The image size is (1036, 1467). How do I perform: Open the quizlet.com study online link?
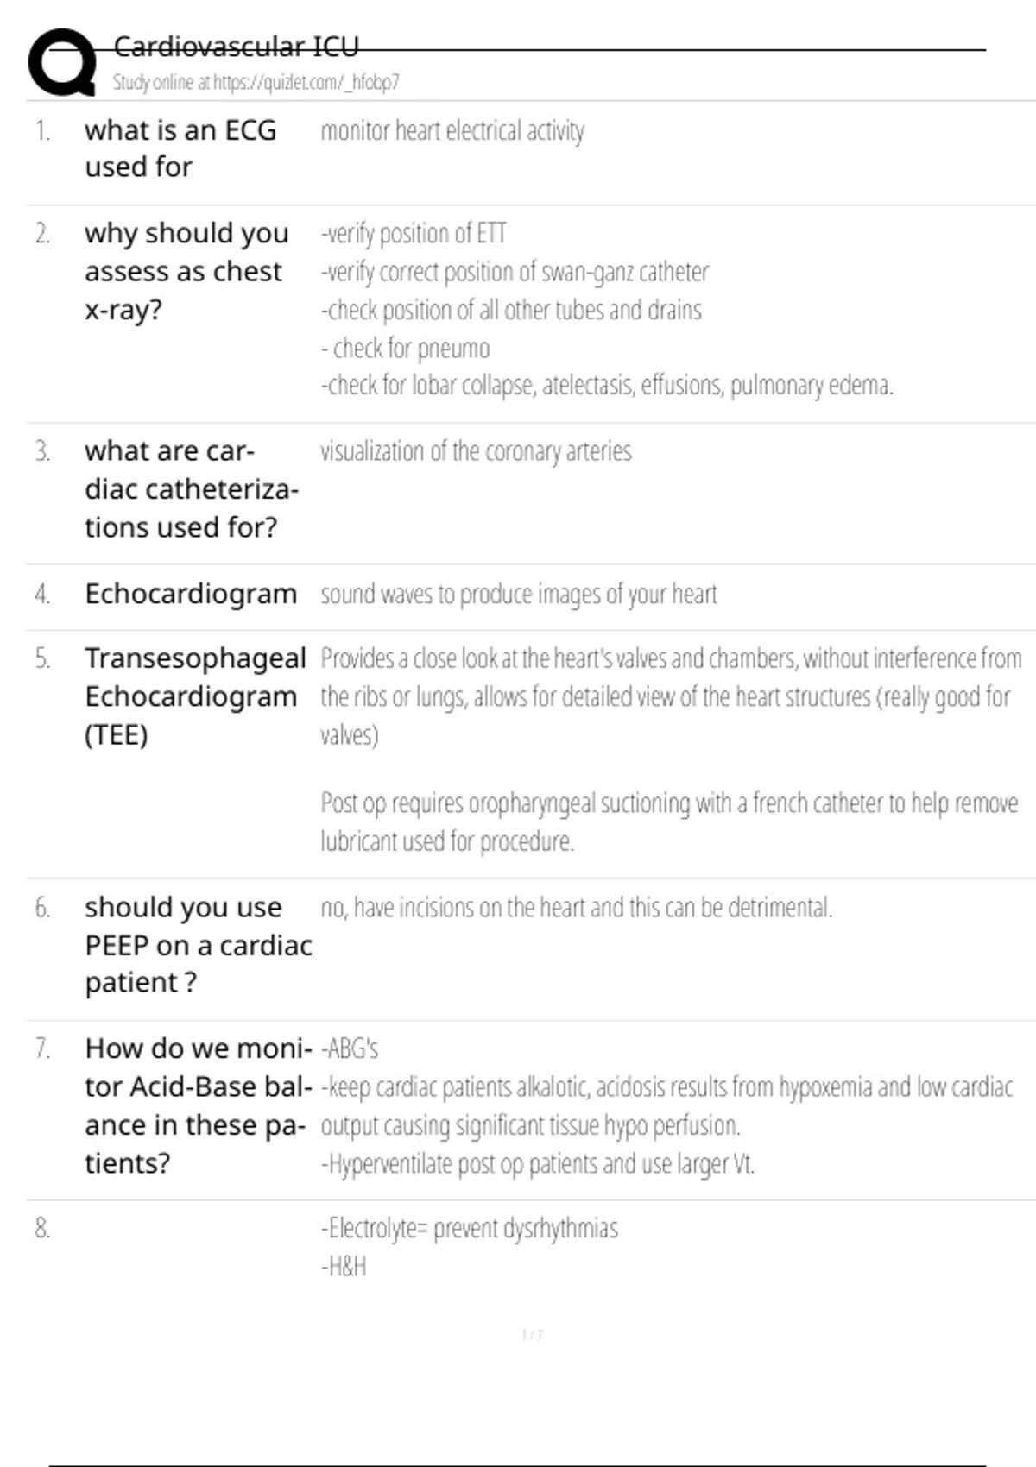click(256, 83)
